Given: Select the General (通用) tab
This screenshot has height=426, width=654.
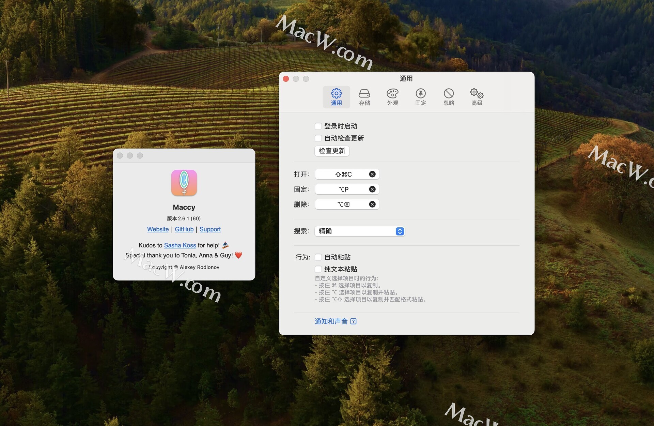Looking at the screenshot, I should click(x=336, y=97).
